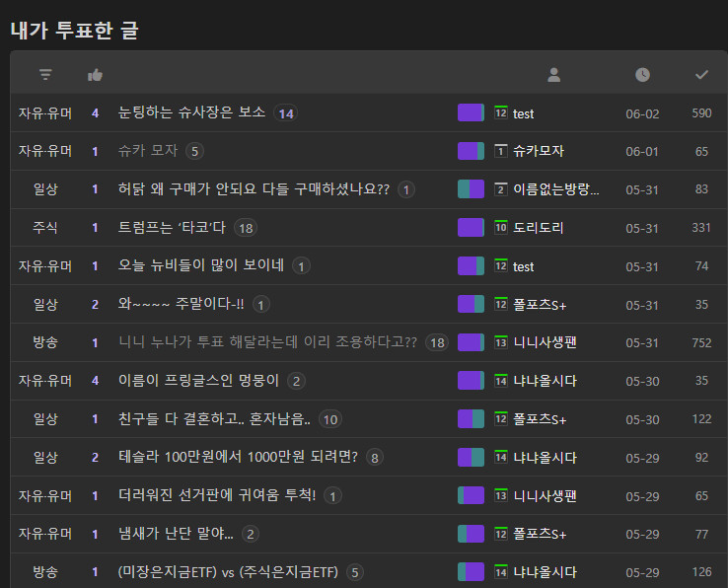This screenshot has width=728, height=588.
Task: Click author test on 눈팅하는 슈사장은 보소 row
Action: (523, 113)
